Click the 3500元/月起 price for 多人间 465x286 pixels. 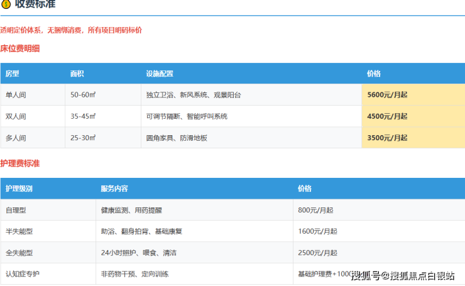pos(387,138)
